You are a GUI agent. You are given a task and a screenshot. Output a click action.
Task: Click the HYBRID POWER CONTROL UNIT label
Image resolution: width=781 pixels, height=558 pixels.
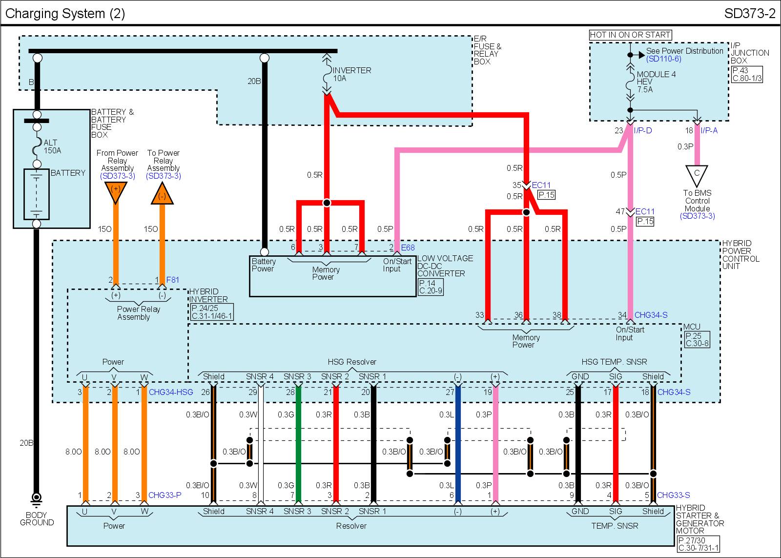point(741,255)
